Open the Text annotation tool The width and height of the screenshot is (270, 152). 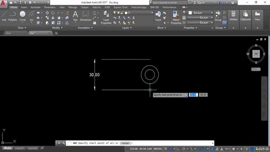tap(75, 16)
